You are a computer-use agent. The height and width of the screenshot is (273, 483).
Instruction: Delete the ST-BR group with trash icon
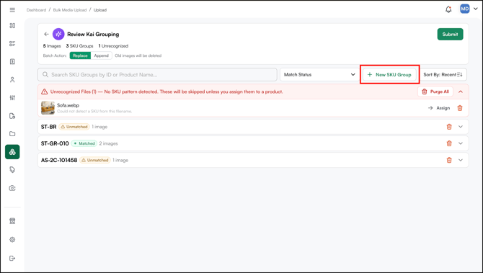tap(449, 127)
